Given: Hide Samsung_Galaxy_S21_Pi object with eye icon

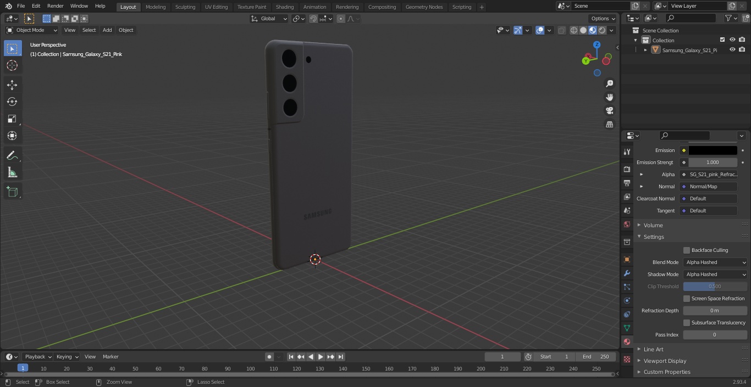Looking at the screenshot, I should click(732, 50).
